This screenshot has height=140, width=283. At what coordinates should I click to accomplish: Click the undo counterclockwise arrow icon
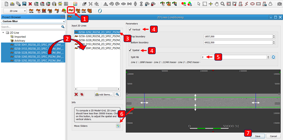point(111,4)
